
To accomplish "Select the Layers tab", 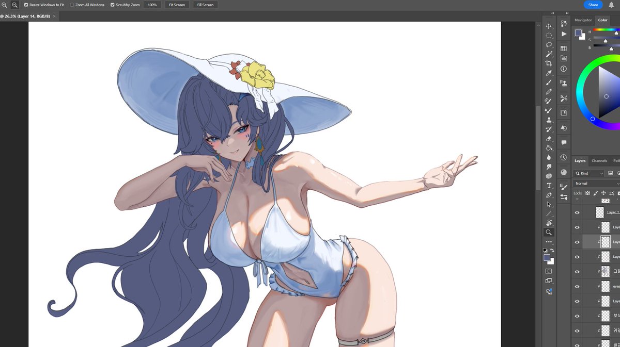I will (580, 161).
